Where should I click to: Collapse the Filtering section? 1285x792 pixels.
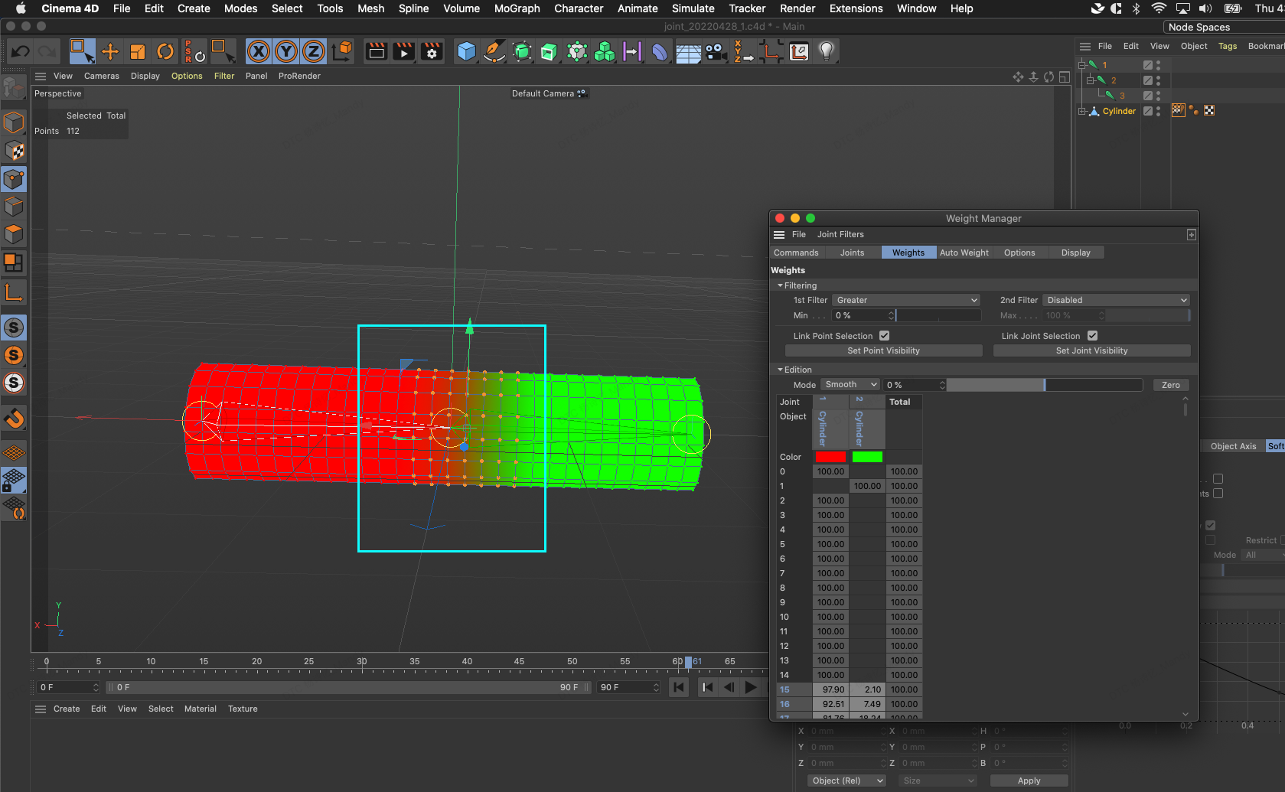pos(780,285)
